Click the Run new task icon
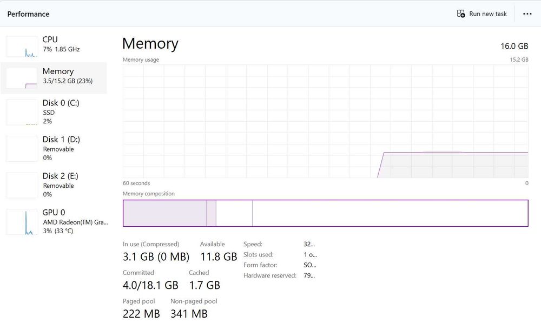 (x=461, y=14)
